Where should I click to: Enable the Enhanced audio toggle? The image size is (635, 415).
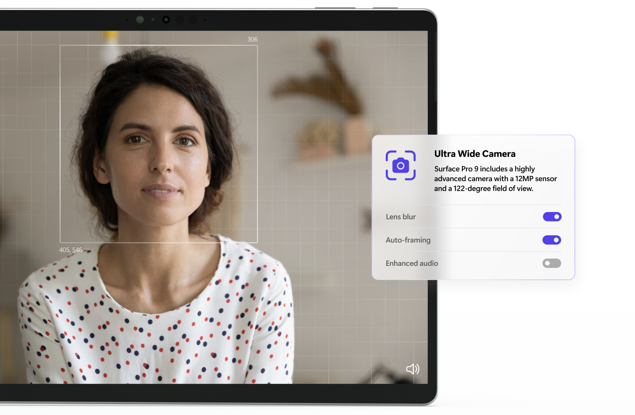(552, 263)
